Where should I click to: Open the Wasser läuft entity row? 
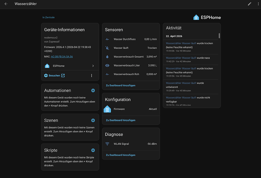click(x=131, y=48)
